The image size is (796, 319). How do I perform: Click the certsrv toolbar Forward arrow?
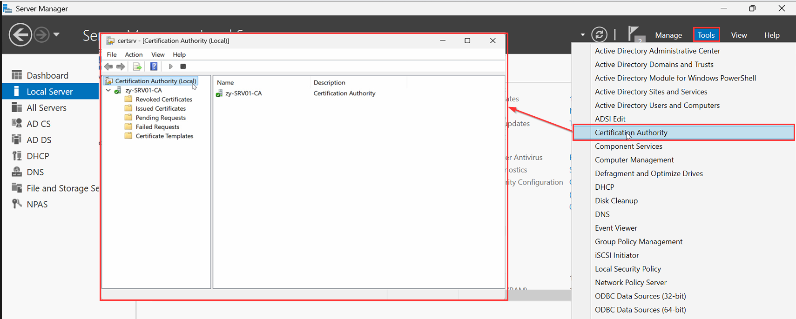click(x=121, y=66)
